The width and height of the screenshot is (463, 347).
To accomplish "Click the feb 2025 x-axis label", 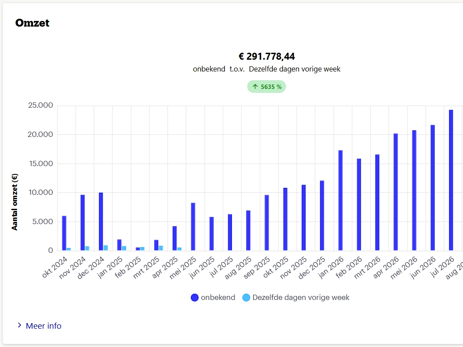I will click(128, 267).
